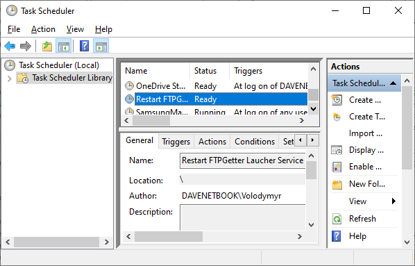Click Enable All Tasks History text
The width and height of the screenshot is (415, 266).
(x=365, y=167)
